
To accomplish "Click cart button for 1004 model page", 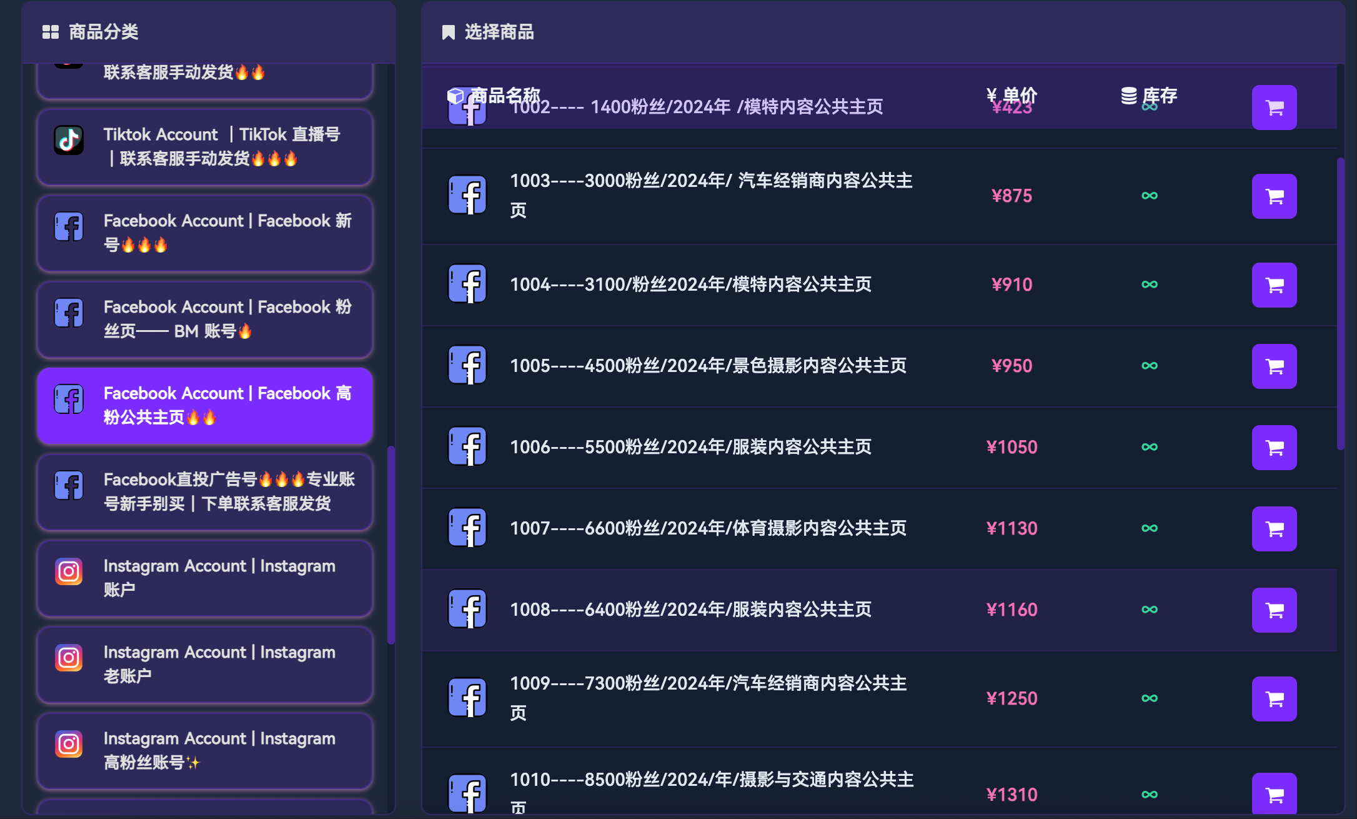I will 1274,285.
